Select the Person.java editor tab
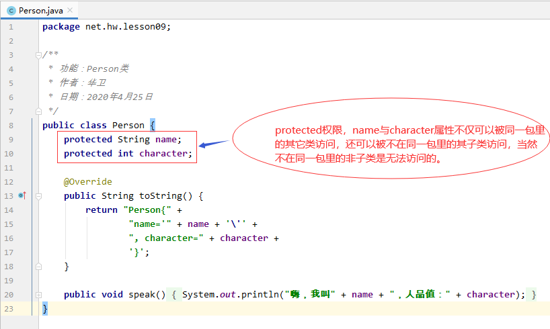 [39, 11]
